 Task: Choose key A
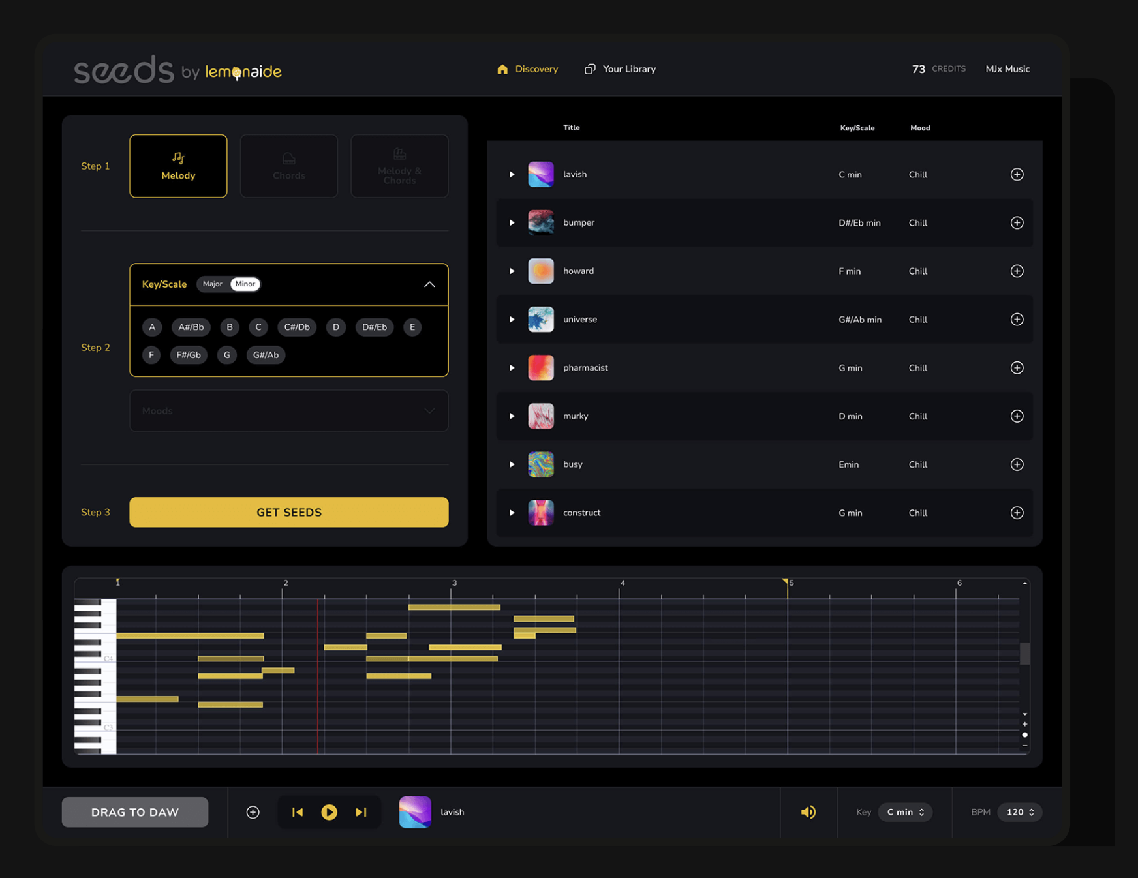coord(152,327)
